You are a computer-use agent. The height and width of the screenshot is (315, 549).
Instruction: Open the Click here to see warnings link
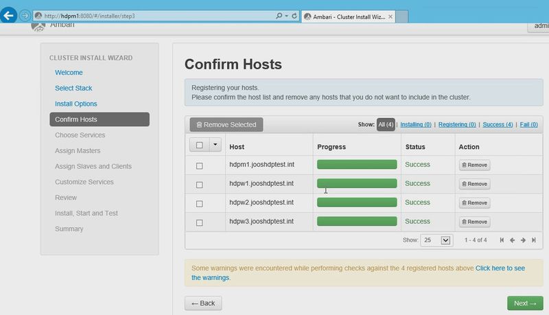(x=358, y=273)
